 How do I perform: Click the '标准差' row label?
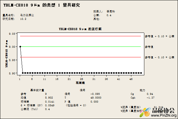25,102
